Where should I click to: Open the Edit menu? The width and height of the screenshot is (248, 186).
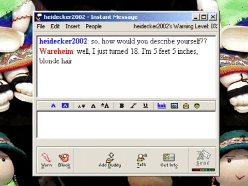pos(55,26)
